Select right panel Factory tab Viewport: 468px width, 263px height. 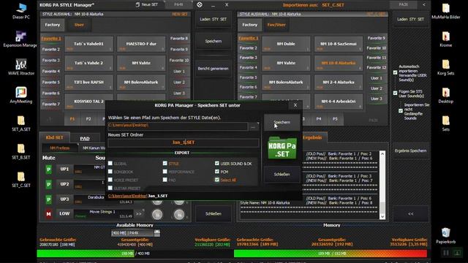click(250, 25)
